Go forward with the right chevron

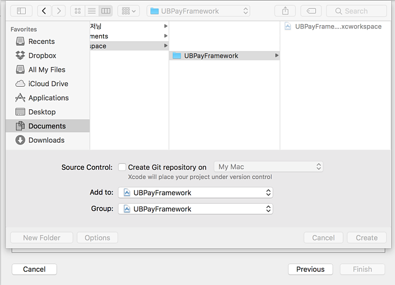59,11
